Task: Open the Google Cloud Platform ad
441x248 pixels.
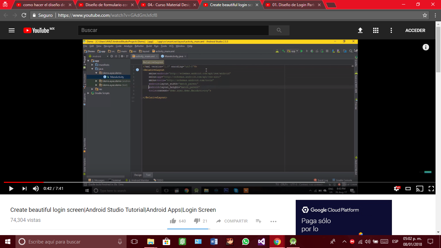Action: [344, 217]
